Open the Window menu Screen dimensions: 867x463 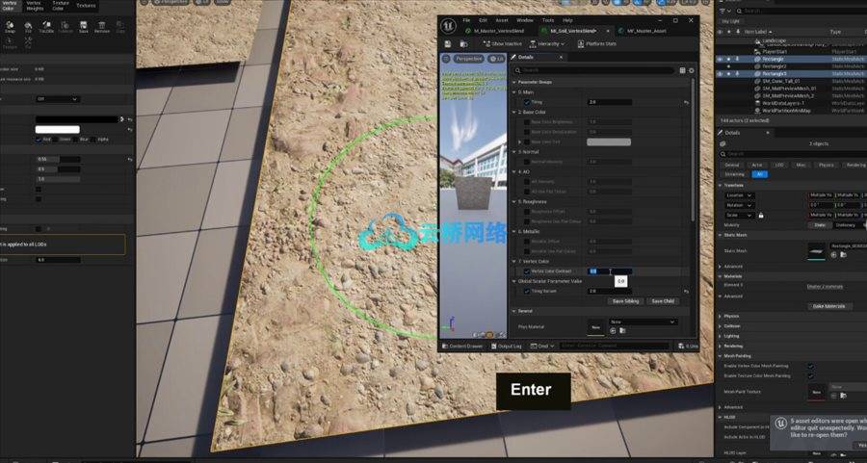coord(524,20)
